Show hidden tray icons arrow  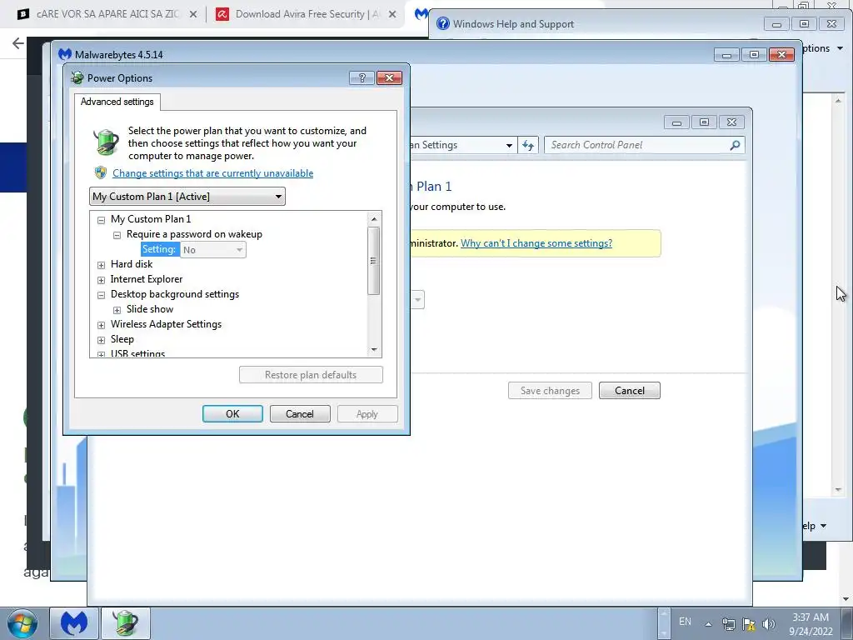point(708,623)
